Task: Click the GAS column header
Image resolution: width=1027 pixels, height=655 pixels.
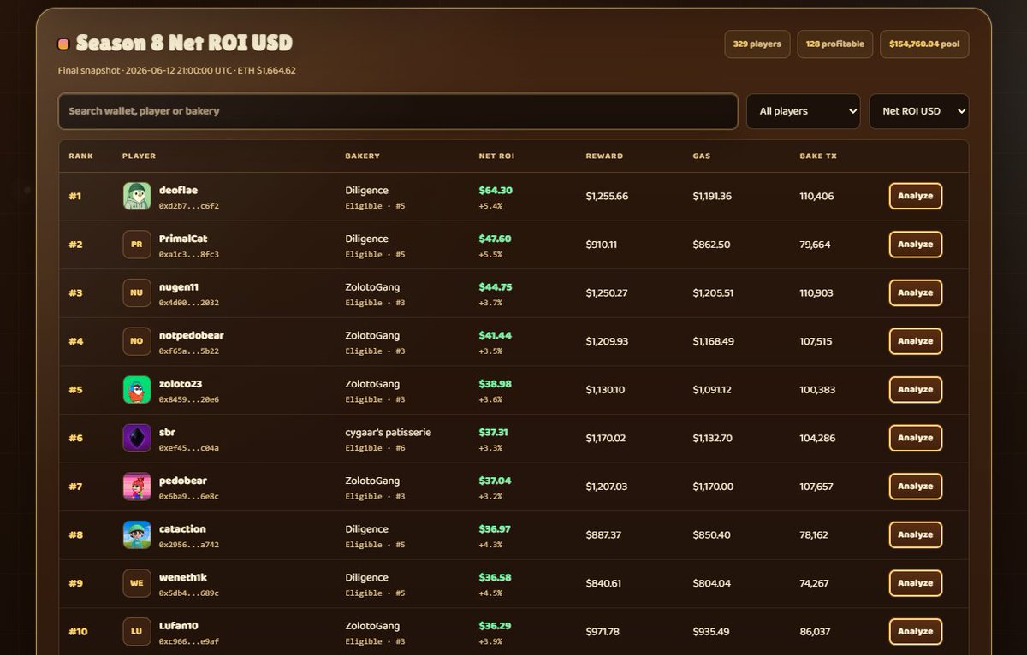Action: click(x=702, y=156)
